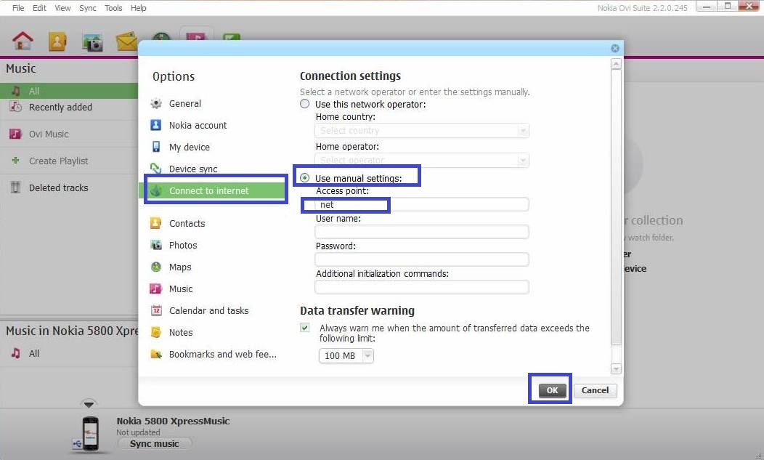Select Deleted tracks in Music sidebar
764x460 pixels.
pos(59,187)
